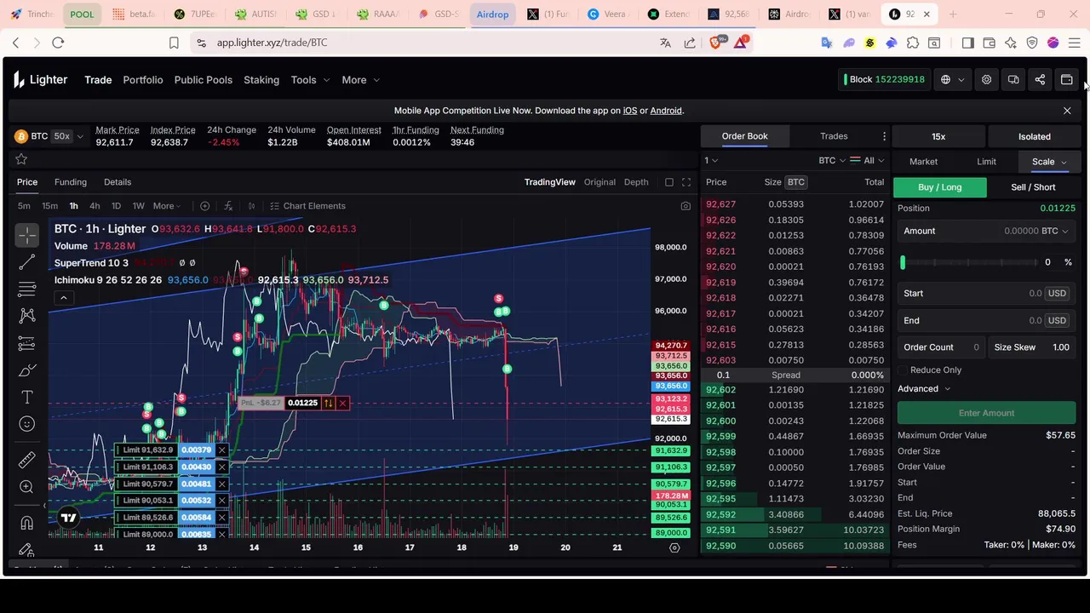Expand the Tools menu dropdown
Image resolution: width=1090 pixels, height=613 pixels.
click(x=310, y=80)
